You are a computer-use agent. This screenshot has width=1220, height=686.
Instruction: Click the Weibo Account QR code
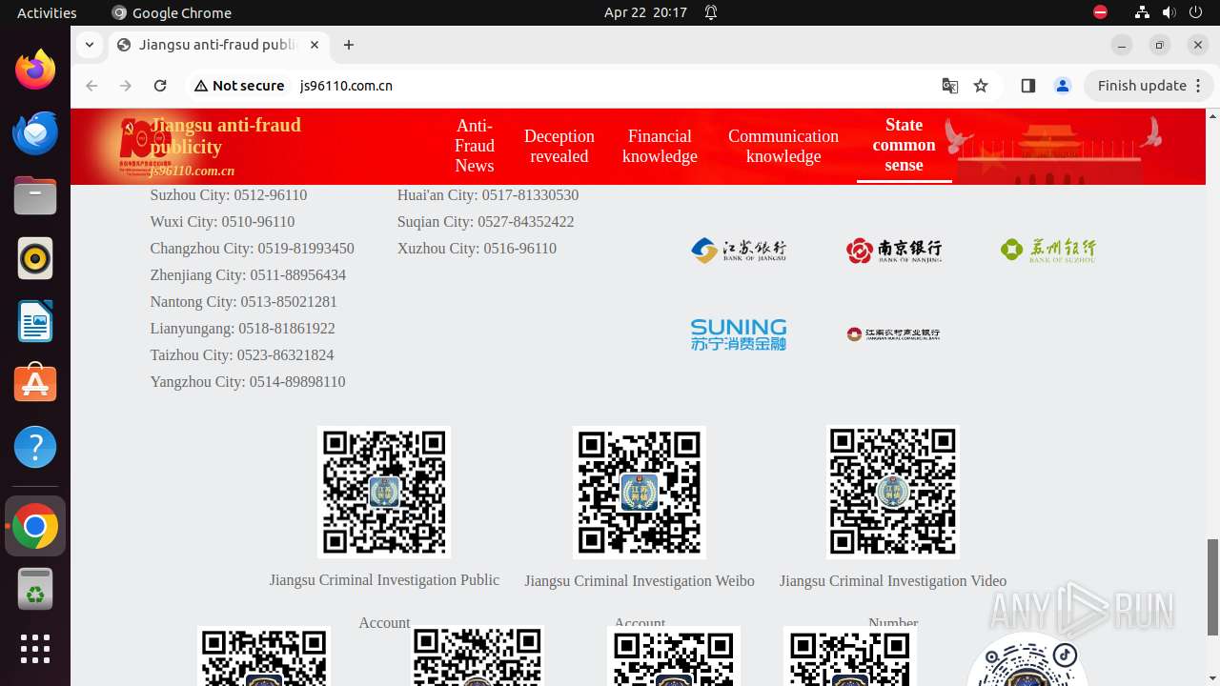coord(640,492)
